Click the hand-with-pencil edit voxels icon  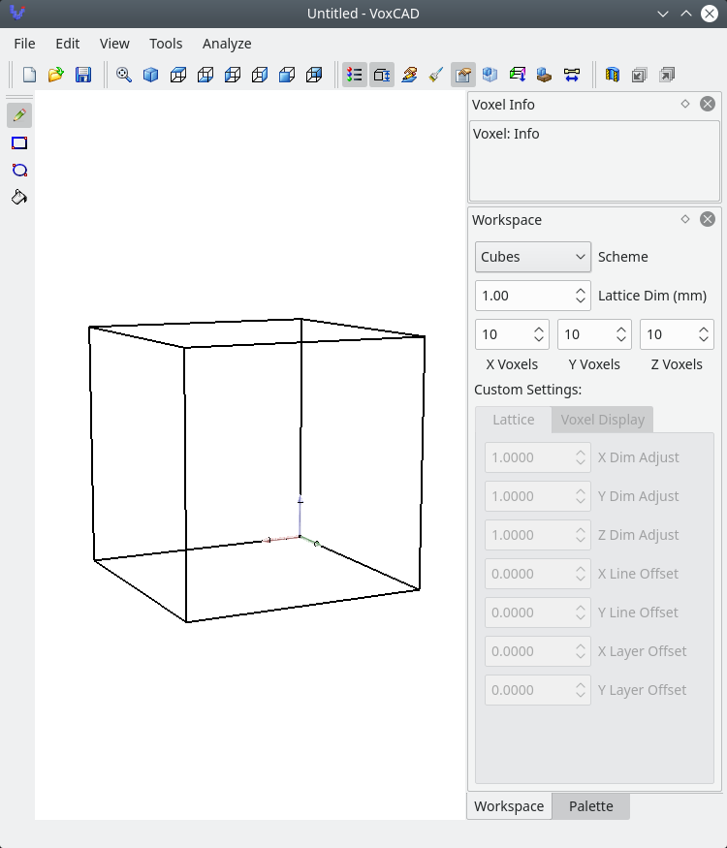(x=409, y=75)
